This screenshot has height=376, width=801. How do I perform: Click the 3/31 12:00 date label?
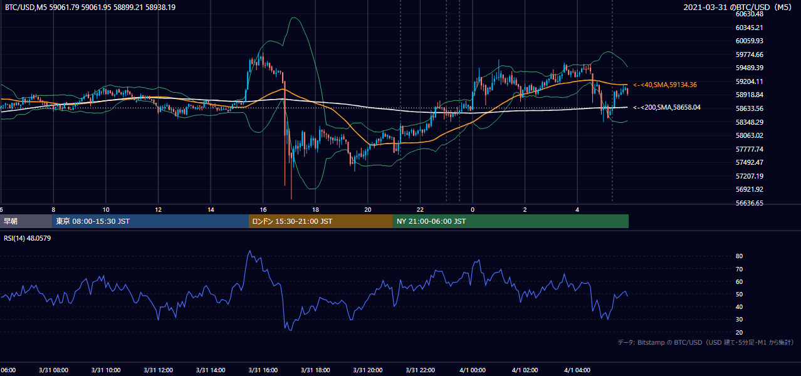(x=158, y=370)
